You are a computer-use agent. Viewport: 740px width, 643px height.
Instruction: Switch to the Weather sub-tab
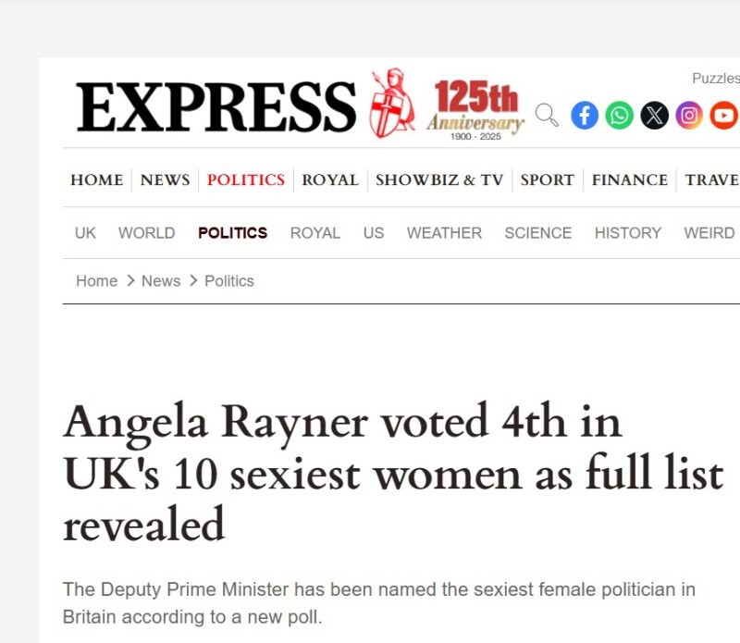(445, 233)
